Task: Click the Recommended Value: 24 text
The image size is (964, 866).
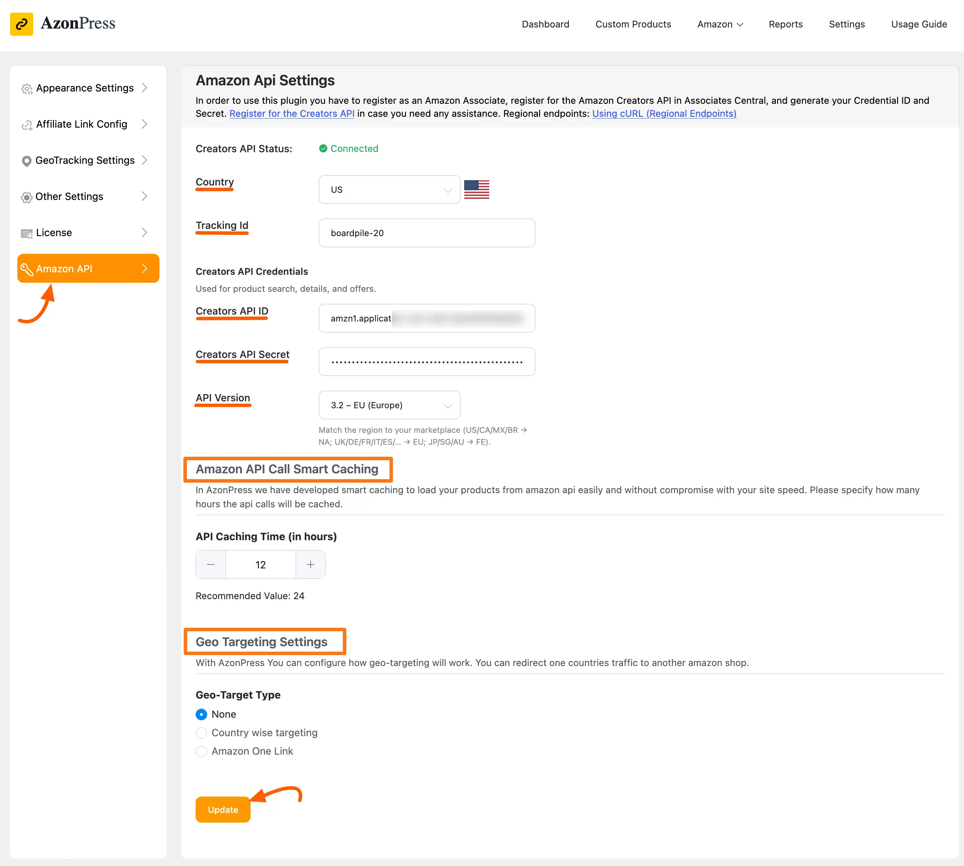Action: (250, 596)
